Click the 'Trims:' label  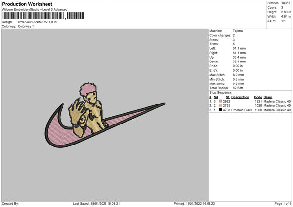(x=214, y=44)
